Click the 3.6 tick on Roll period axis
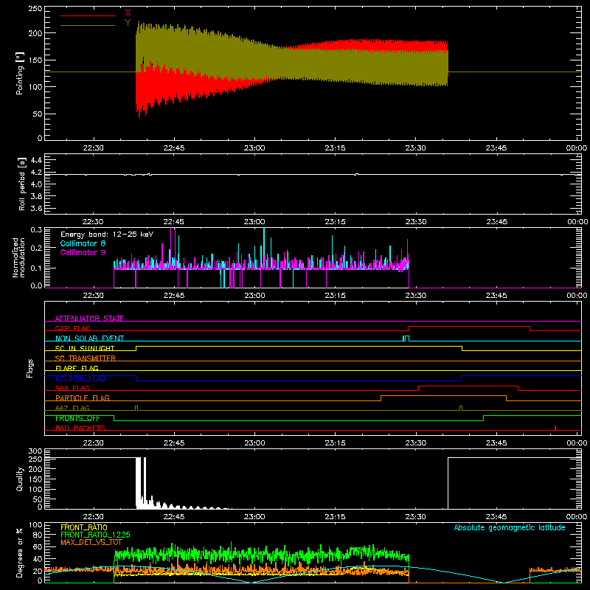This screenshot has width=590, height=590. 36,208
